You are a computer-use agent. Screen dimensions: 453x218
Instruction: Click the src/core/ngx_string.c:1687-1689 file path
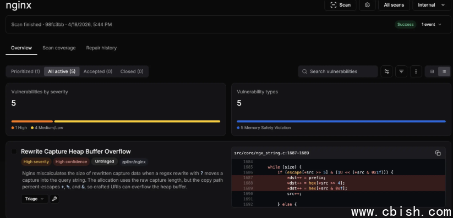(271, 153)
